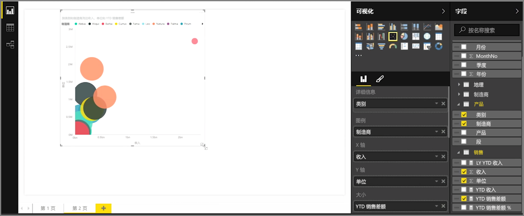The height and width of the screenshot is (216, 524).
Task: Remove 单位 from the Y 轴 well
Action: pos(443,182)
